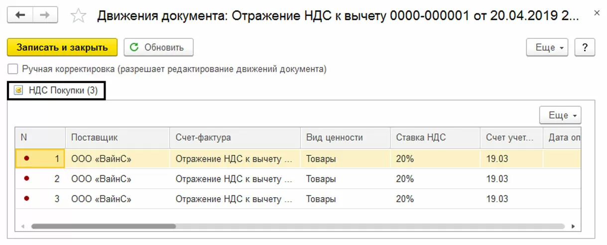607x245 pixels.
Task: Add document to favorites with star icon
Action: 78,16
